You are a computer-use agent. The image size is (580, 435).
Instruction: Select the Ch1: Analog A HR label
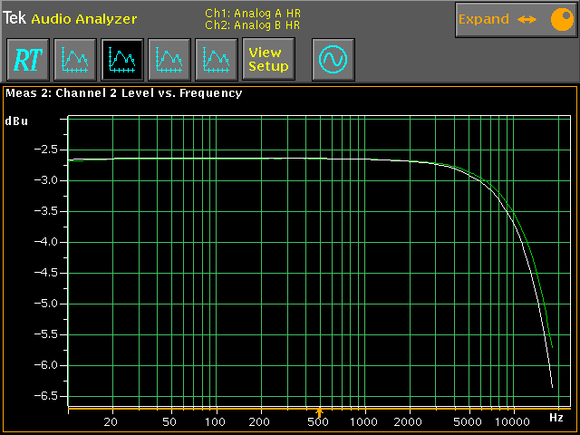tap(252, 14)
